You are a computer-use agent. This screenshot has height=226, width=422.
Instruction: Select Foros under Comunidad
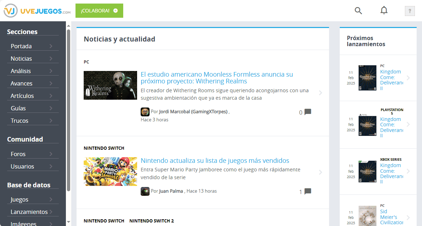(18, 154)
